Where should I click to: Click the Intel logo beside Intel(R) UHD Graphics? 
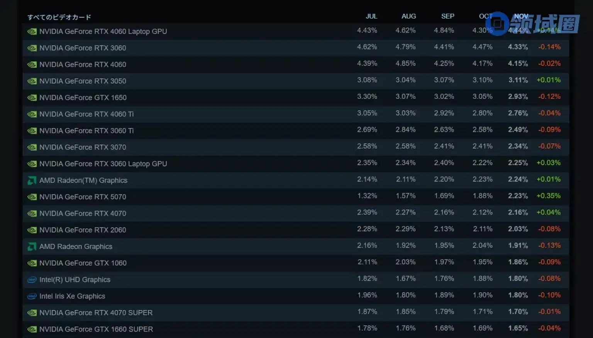click(x=32, y=280)
